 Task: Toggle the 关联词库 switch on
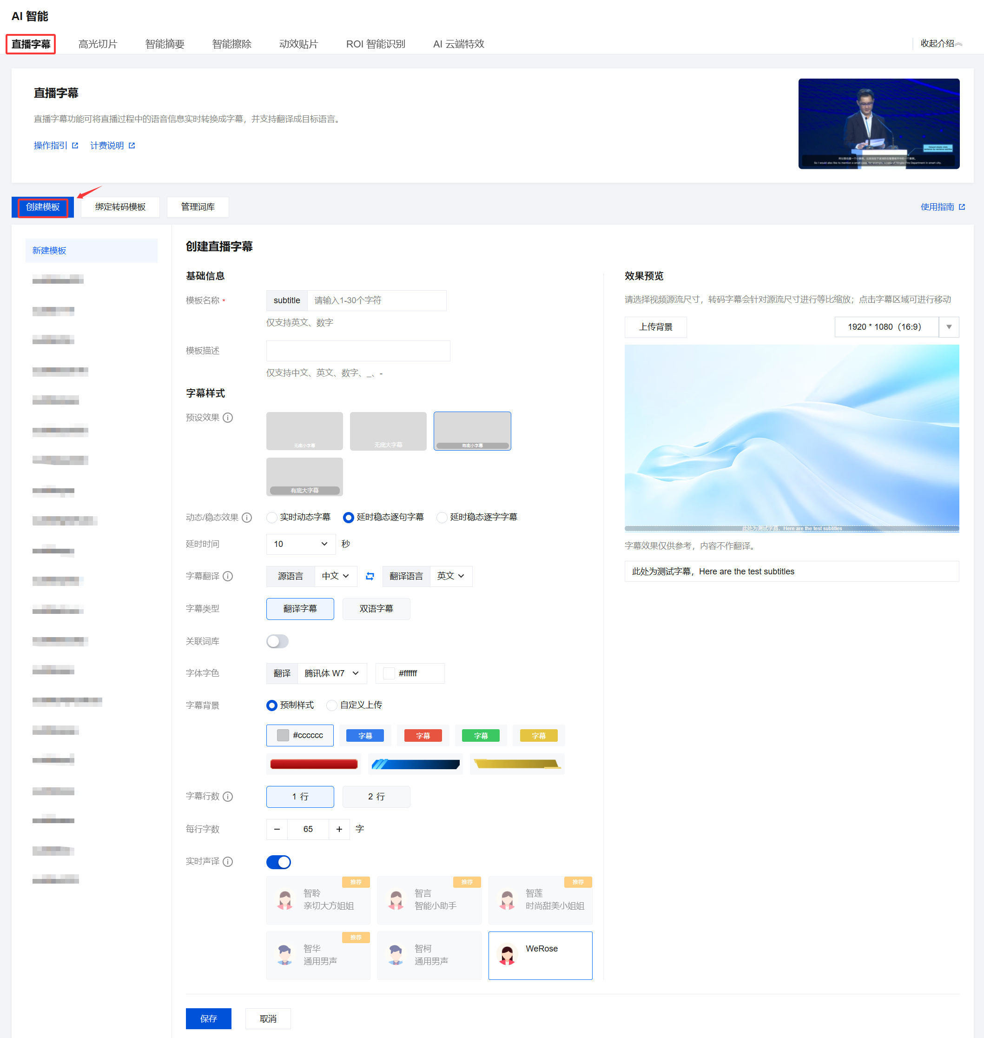277,641
